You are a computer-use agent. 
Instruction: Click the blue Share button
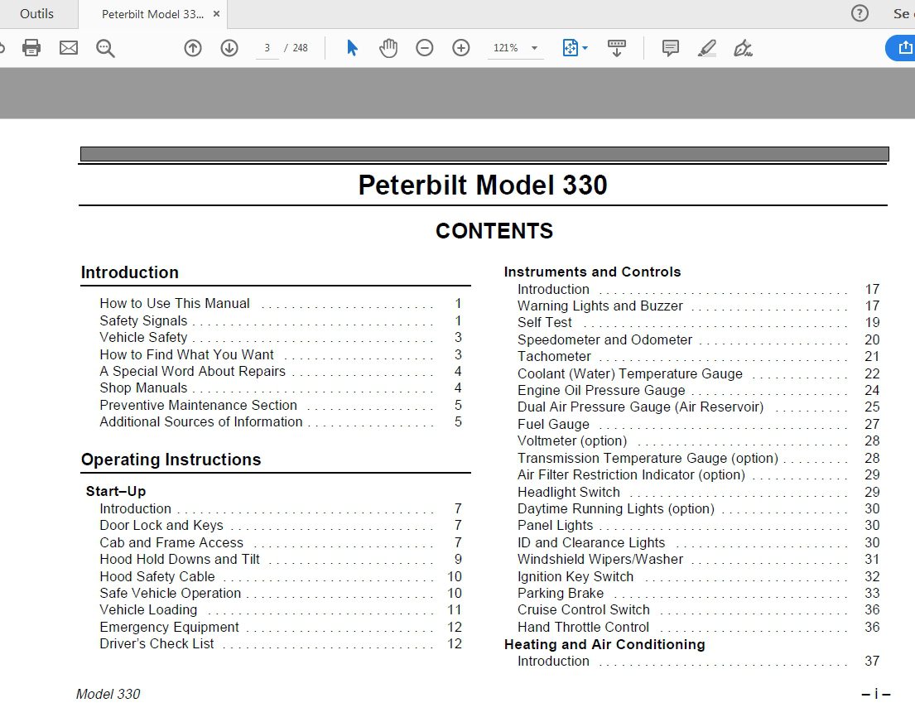tap(900, 48)
